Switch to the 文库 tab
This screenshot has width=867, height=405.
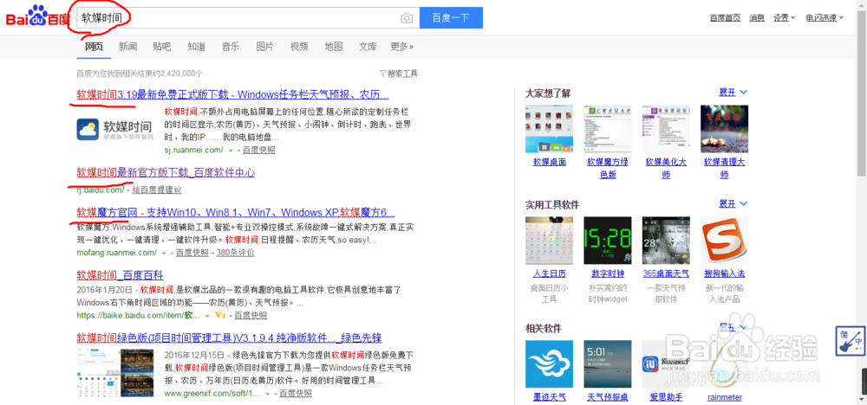pyautogui.click(x=368, y=47)
